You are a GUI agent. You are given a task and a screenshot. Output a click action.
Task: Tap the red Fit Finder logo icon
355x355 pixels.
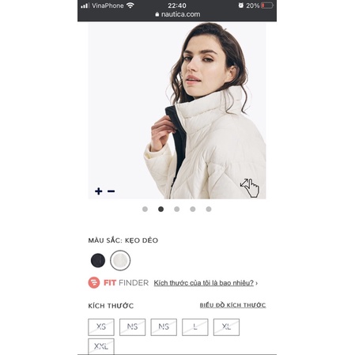coord(94,282)
